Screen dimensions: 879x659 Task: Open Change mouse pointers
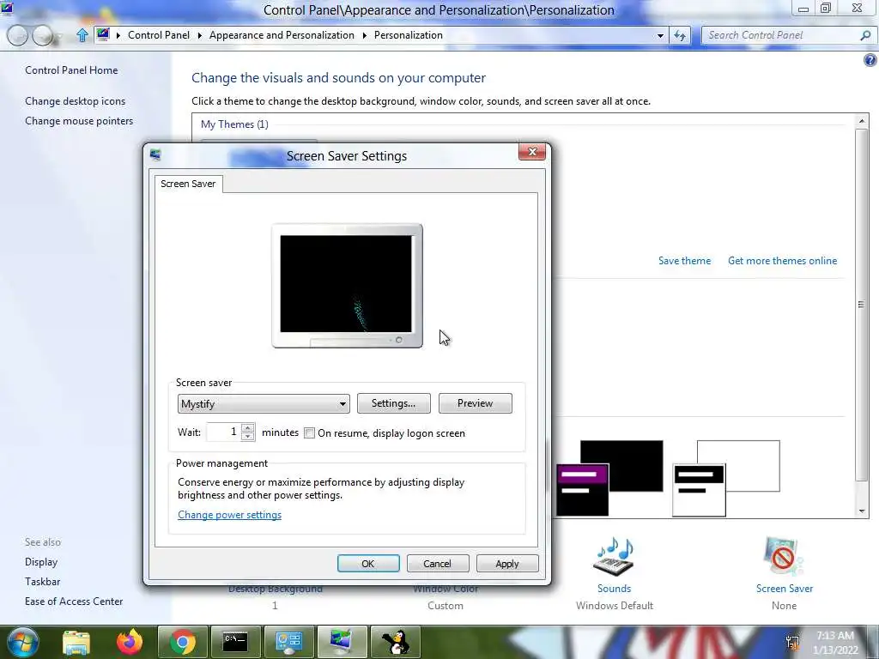pyautogui.click(x=79, y=121)
